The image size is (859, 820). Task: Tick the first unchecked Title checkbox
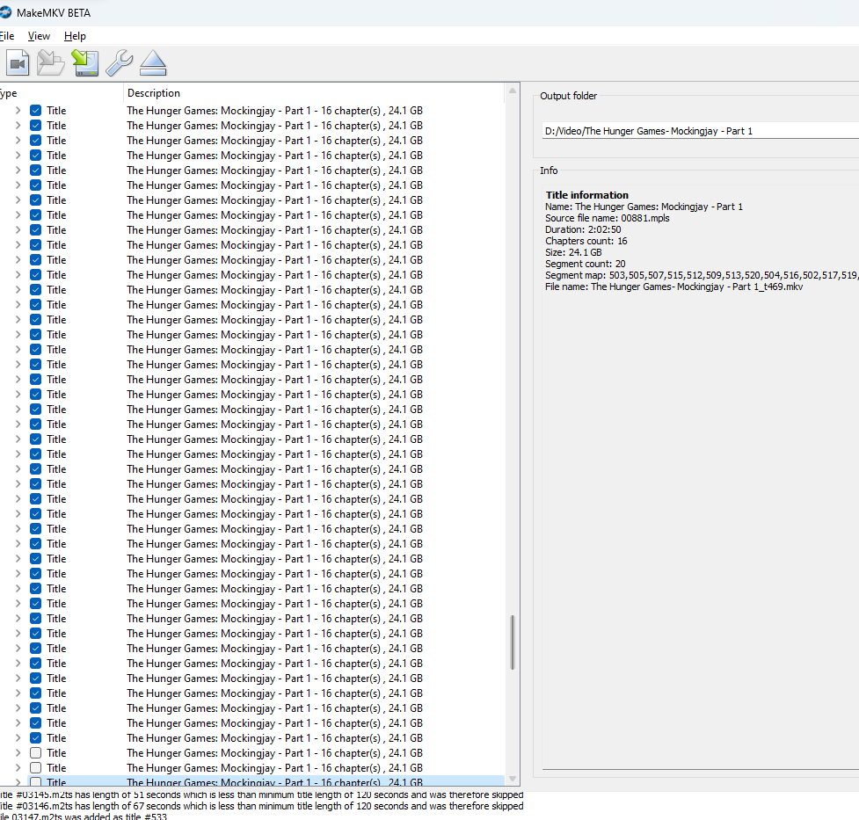tap(36, 753)
